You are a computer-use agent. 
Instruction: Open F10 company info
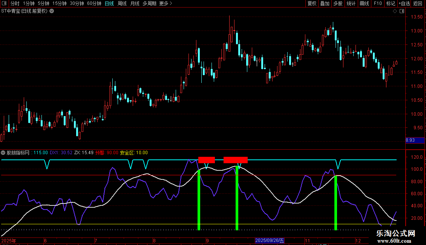[x=378, y=3]
